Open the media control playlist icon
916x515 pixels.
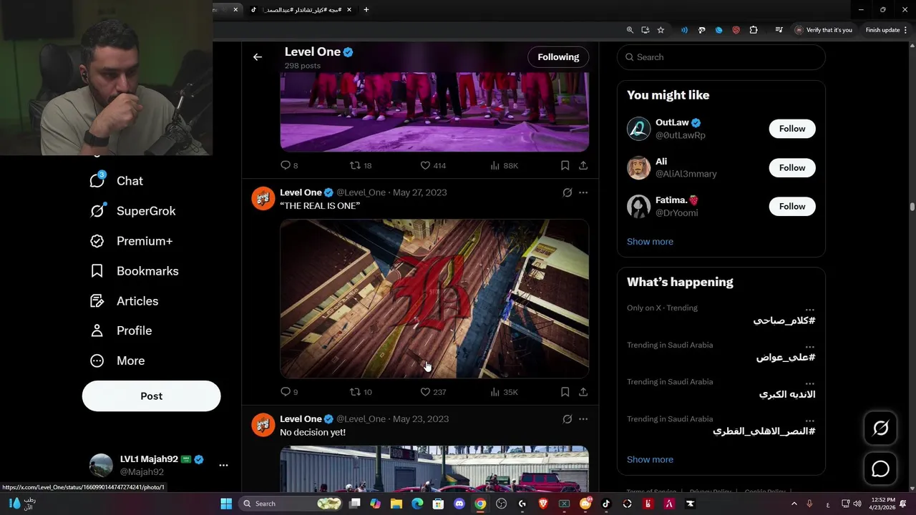(x=779, y=30)
